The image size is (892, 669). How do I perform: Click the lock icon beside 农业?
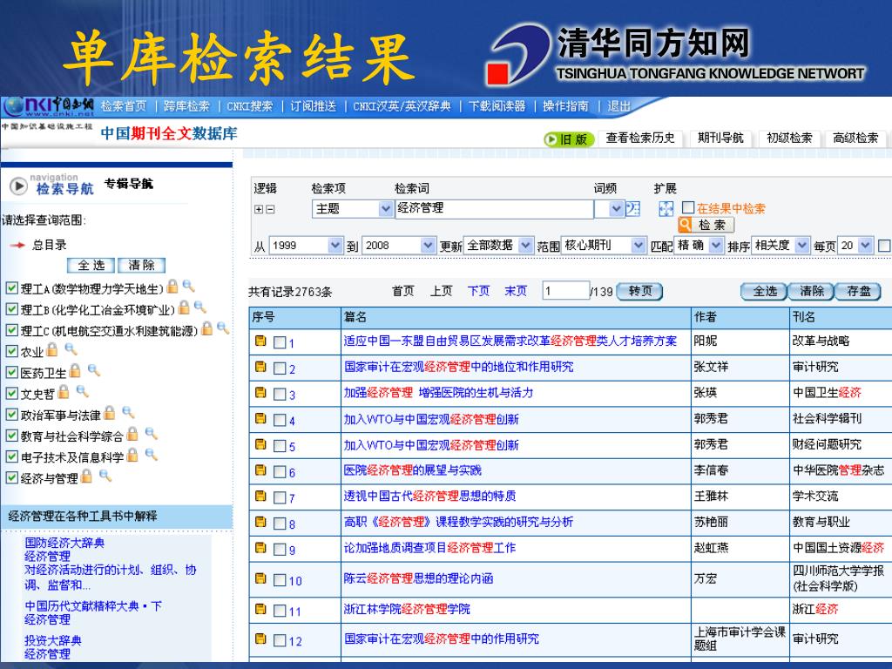point(52,349)
